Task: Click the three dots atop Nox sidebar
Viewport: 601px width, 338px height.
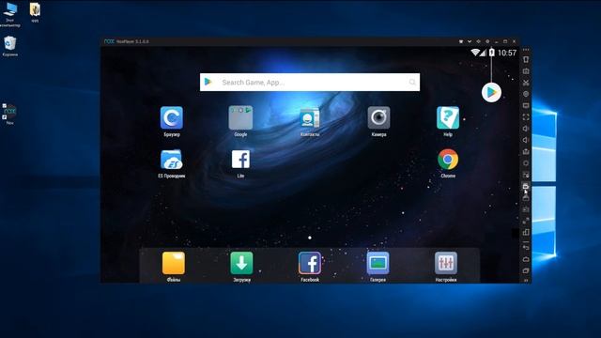Action: coord(526,50)
